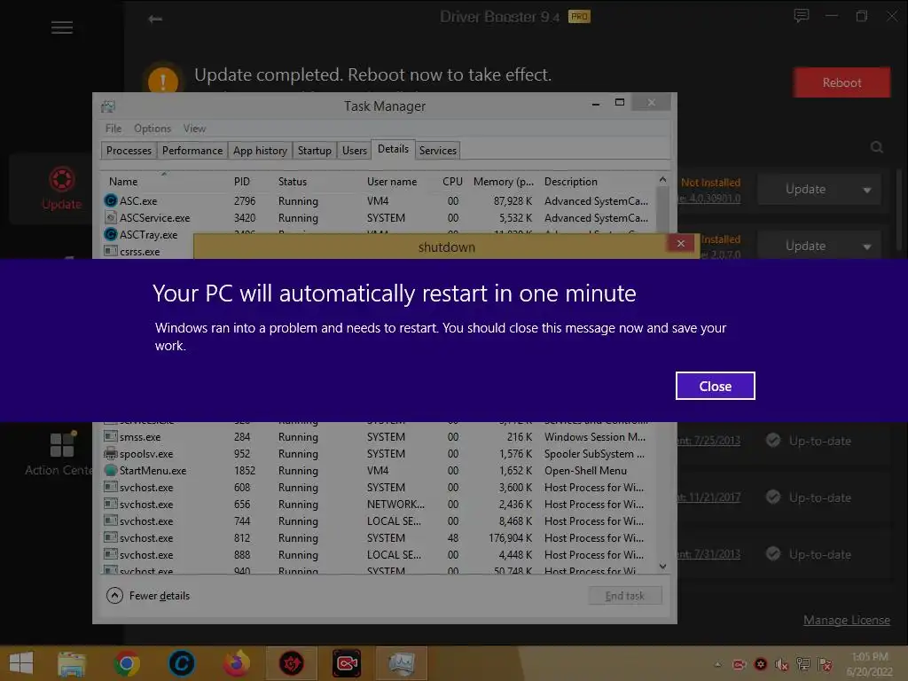Open the Driver Booster hamburger menu

[62, 27]
